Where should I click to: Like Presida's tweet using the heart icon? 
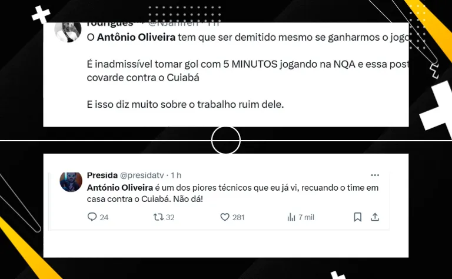[225, 217]
